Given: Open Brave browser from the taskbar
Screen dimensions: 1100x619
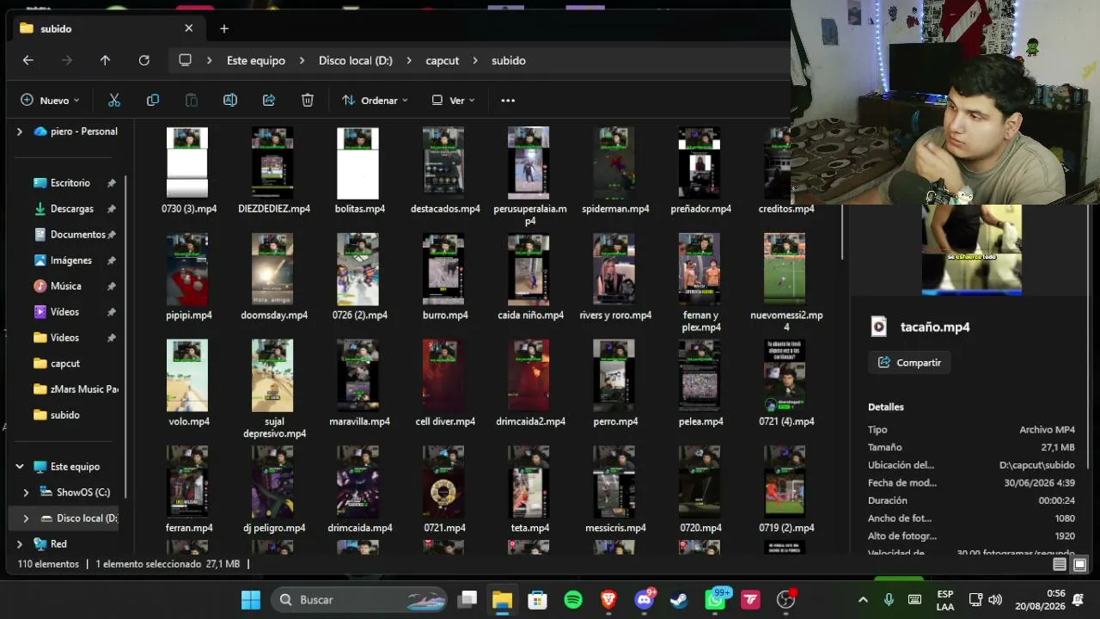Looking at the screenshot, I should pyautogui.click(x=608, y=599).
